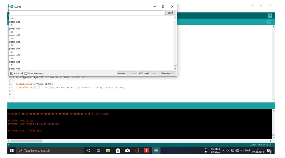The width and height of the screenshot is (285, 158).
Task: Maximize the COM3 serial monitor window
Action: 163,6
